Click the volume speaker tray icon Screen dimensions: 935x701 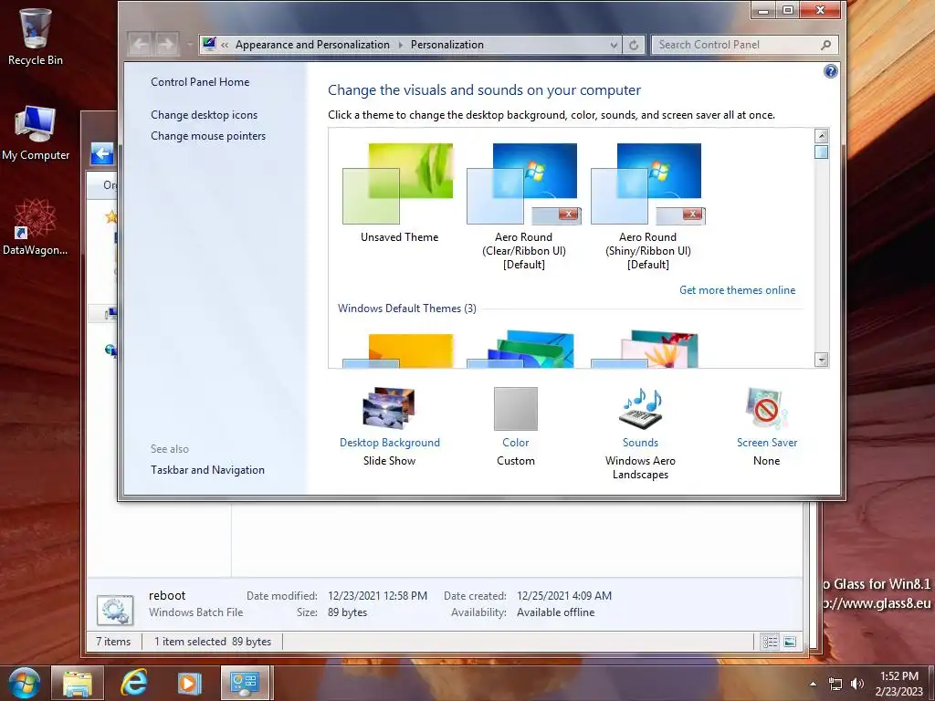[857, 684]
